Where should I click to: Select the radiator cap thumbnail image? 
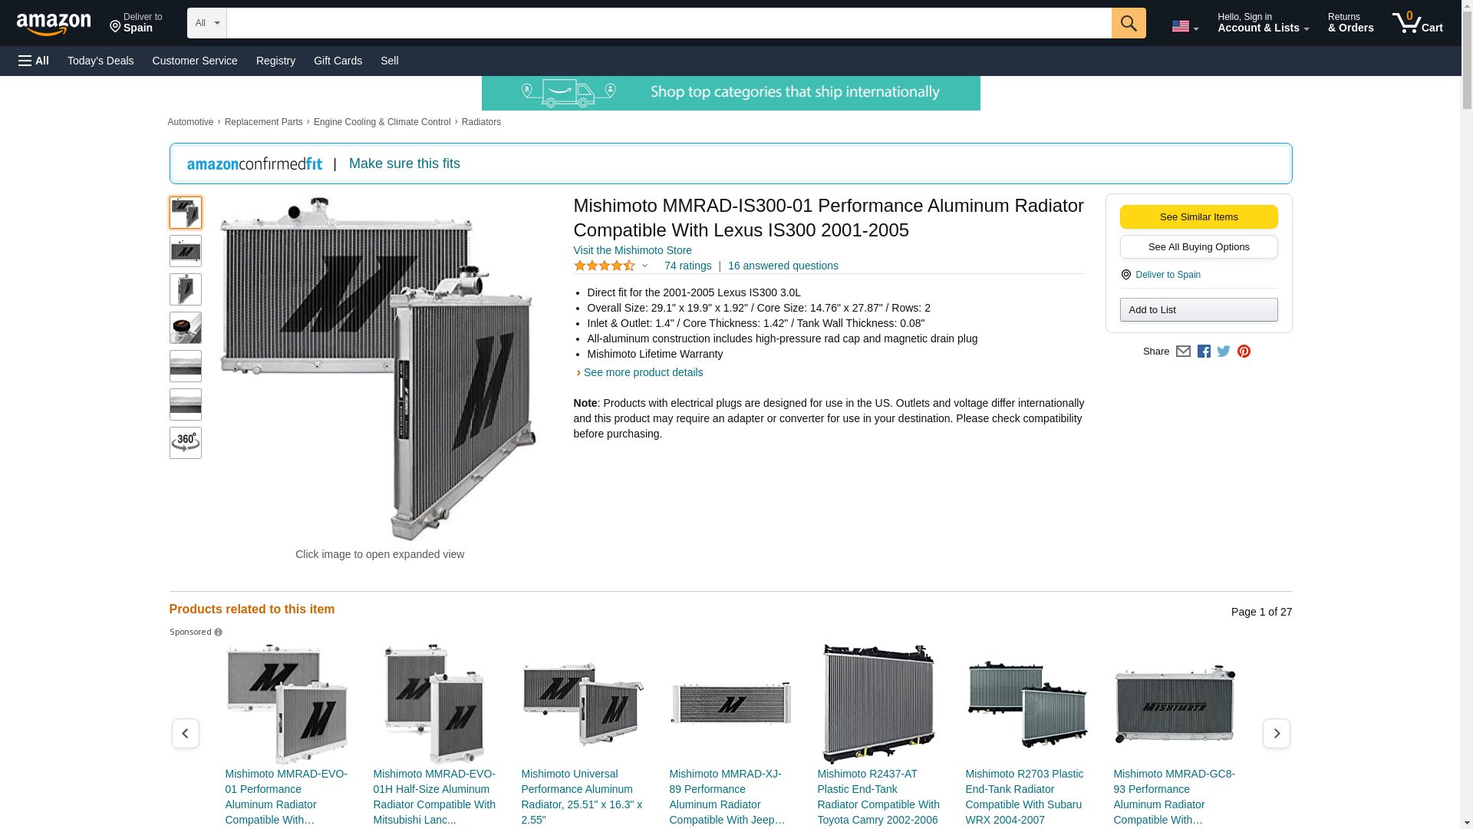tap(185, 328)
